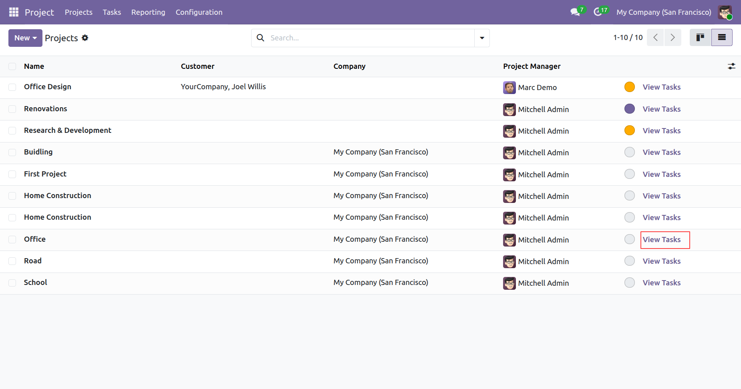Screen dimensions: 741x389
Task: Sort by the Company column header
Action: [349, 66]
